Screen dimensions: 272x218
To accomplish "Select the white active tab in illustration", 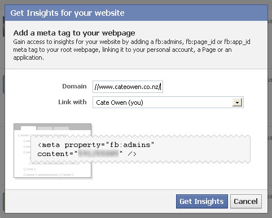I will tap(28, 128).
